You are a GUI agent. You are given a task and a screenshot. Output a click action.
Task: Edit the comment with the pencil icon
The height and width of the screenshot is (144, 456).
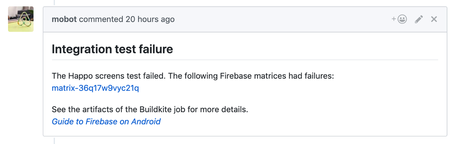pos(419,19)
